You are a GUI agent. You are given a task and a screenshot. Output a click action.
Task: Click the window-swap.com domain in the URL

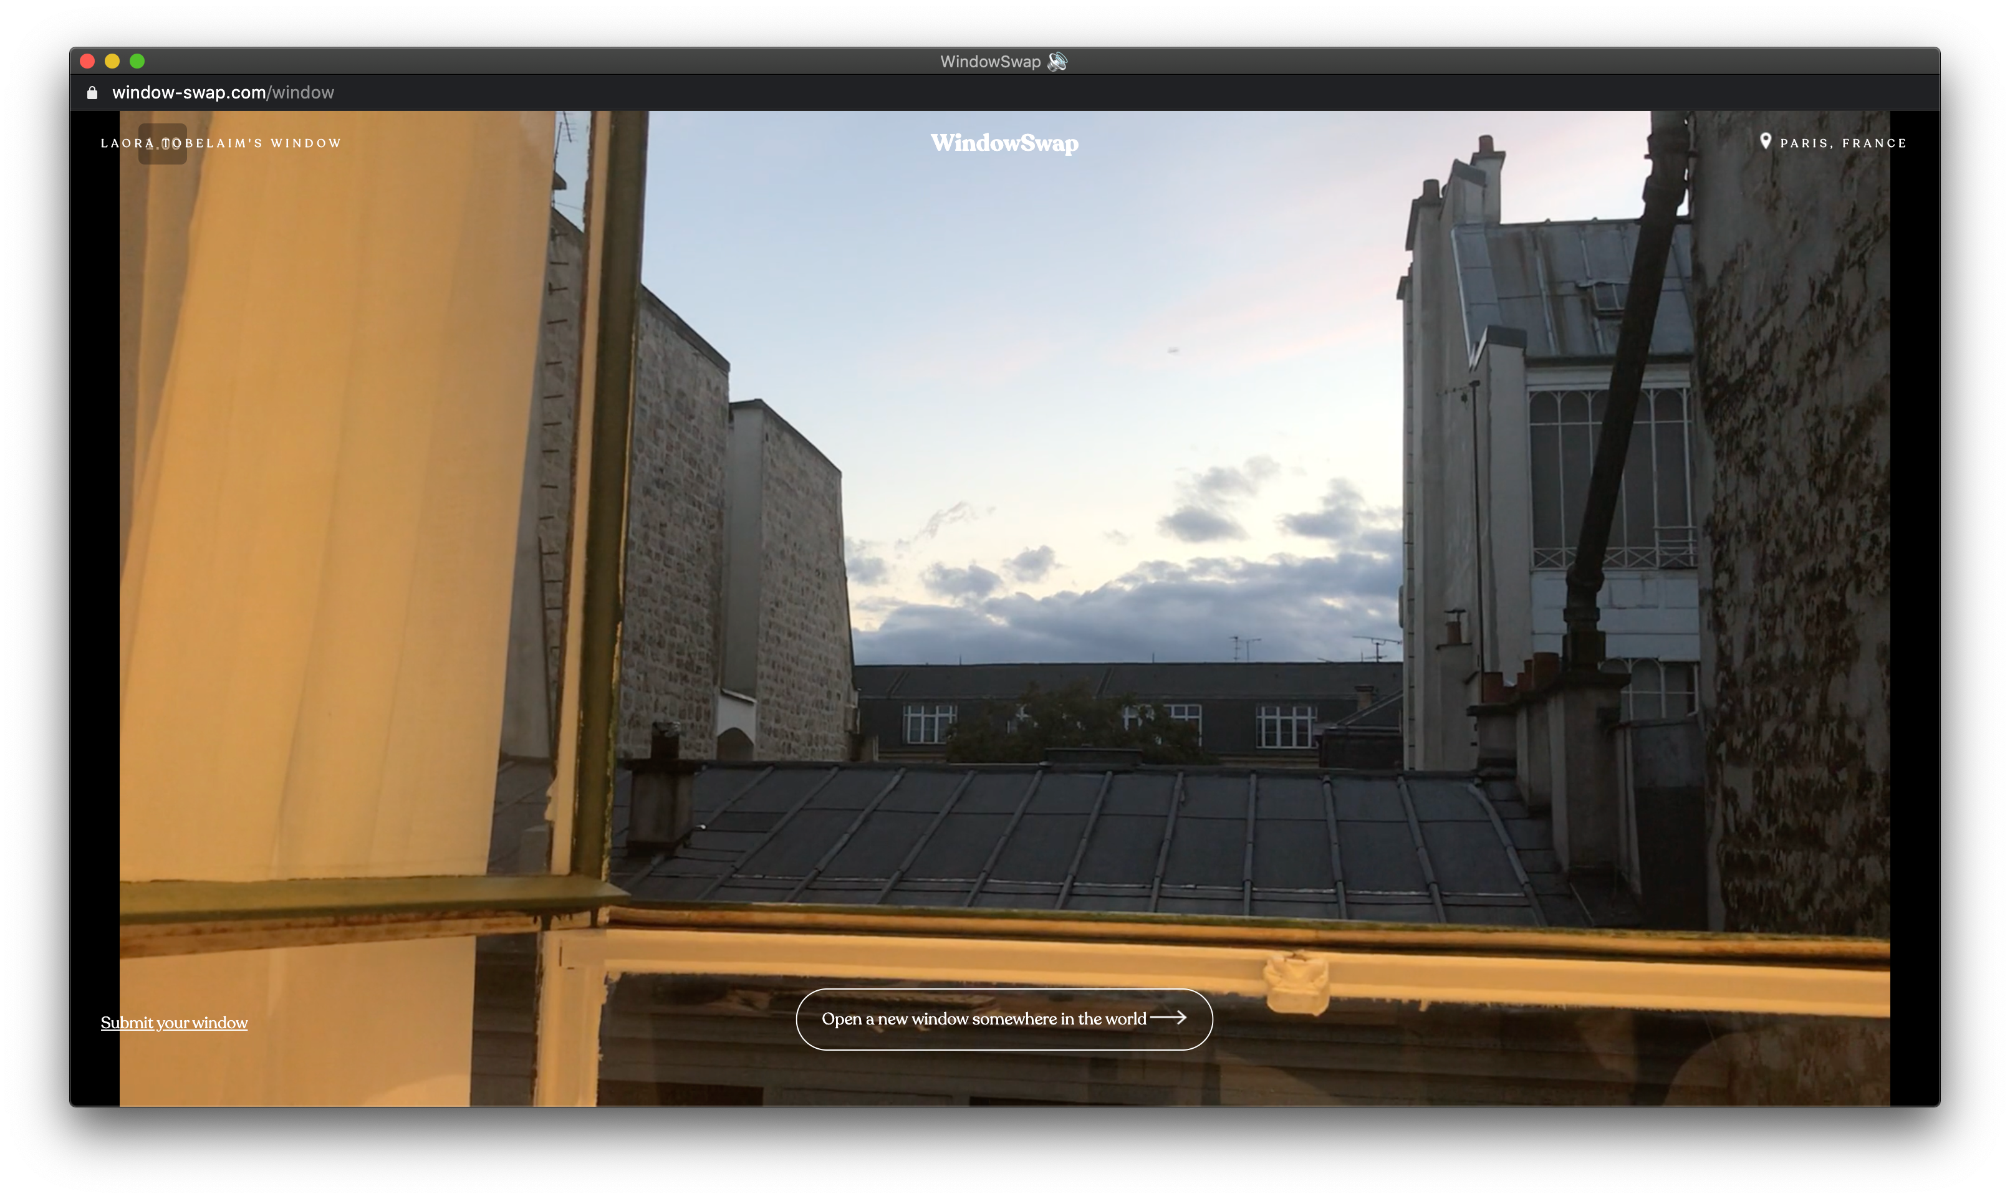(x=188, y=93)
